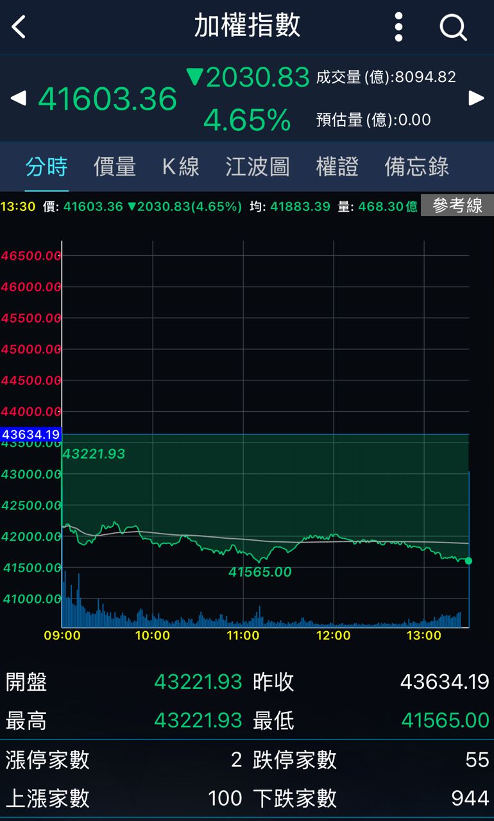Screen dimensions: 494x821
Task: Open the 權證 tab
Action: click(337, 167)
